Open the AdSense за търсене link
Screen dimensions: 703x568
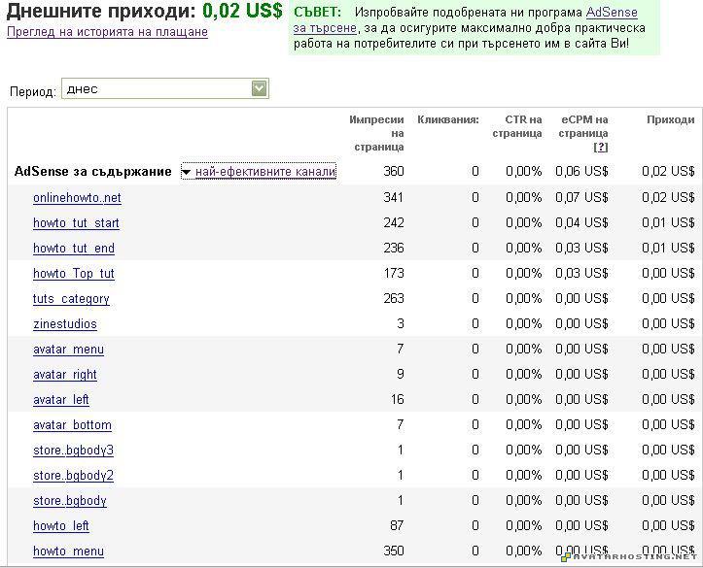[x=612, y=12]
